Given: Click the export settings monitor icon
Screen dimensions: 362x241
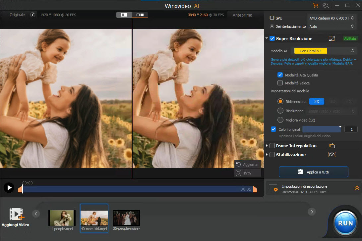Looking at the screenshot, I should (273, 188).
